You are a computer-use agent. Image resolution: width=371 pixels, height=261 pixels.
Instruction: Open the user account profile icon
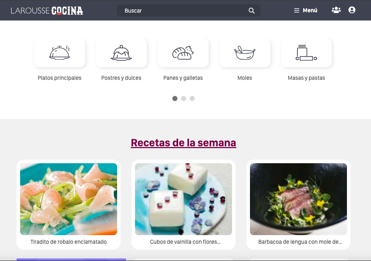[352, 10]
